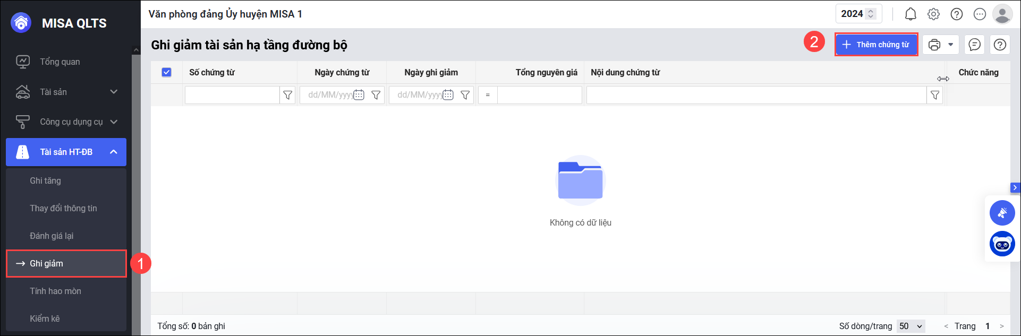Open the panda chatbot assistant icon
Viewport: 1021px width, 336px height.
click(x=1002, y=244)
